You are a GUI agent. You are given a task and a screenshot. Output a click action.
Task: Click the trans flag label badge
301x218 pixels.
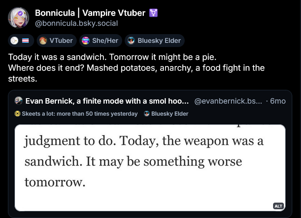(x=20, y=40)
